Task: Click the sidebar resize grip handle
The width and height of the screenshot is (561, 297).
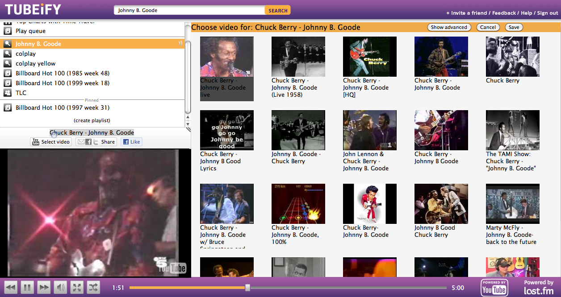Action: click(188, 130)
